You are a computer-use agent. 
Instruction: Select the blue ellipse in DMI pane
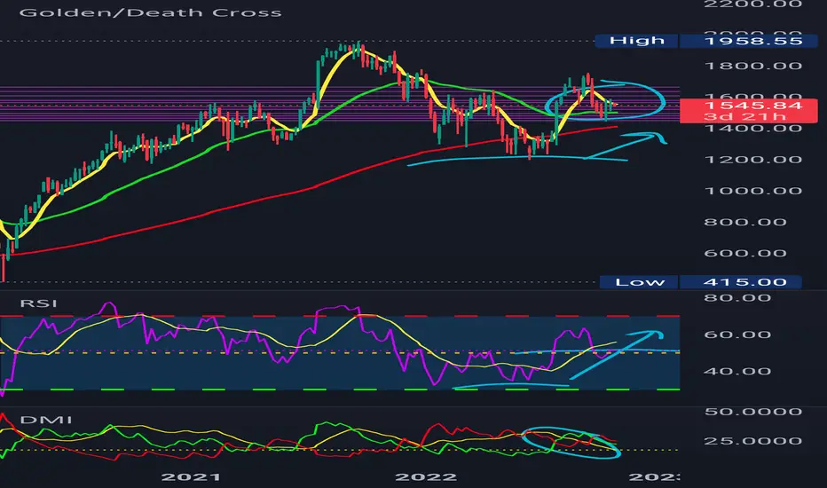pos(571,442)
